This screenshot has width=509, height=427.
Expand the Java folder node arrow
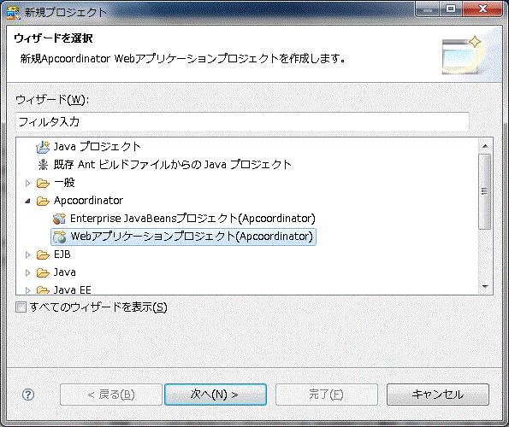(x=27, y=272)
